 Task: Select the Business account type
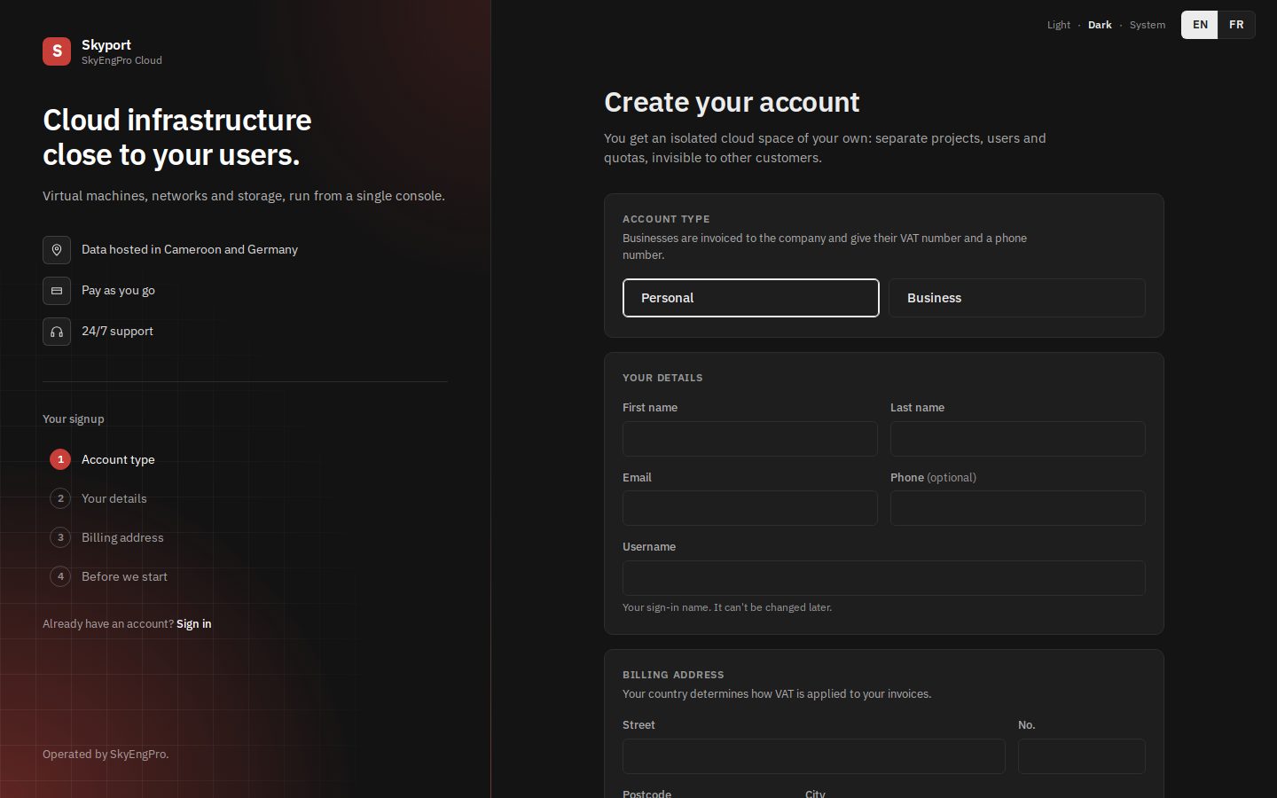click(x=1017, y=298)
